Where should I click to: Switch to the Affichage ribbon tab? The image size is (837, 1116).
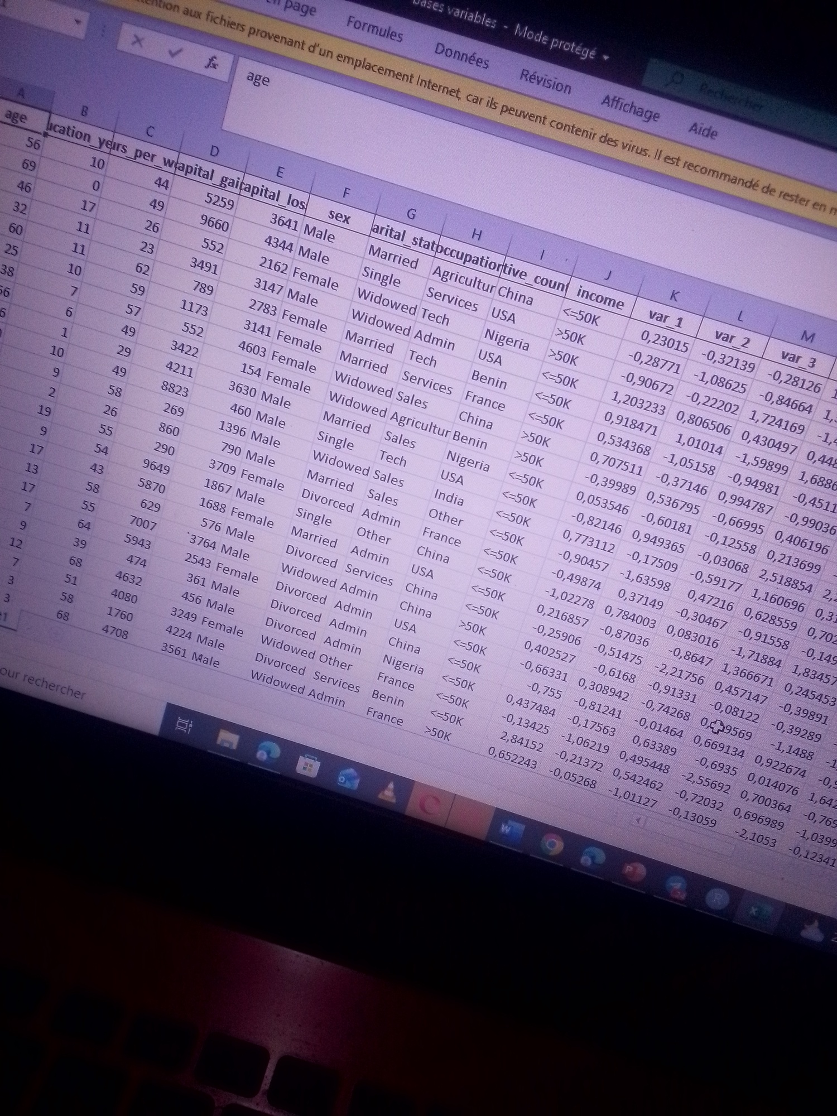coord(630,107)
